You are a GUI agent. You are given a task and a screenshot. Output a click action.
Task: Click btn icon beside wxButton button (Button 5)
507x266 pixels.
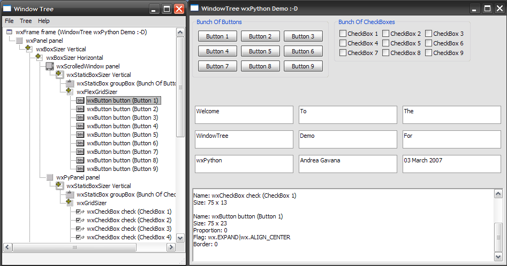(80, 135)
